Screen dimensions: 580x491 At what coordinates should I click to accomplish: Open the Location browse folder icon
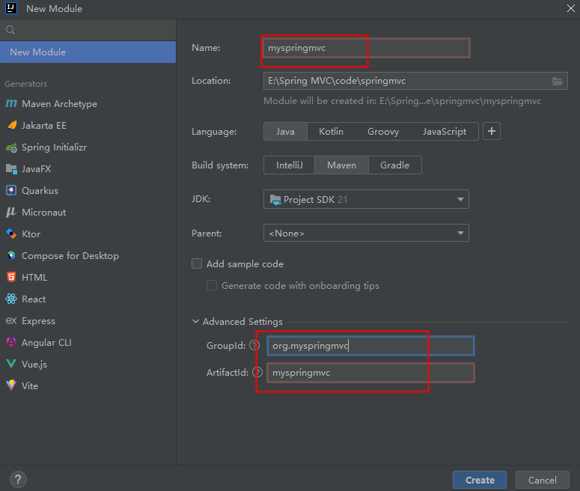[558, 81]
